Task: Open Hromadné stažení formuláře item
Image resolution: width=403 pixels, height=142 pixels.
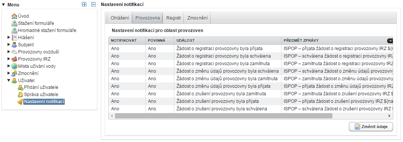Action: click(47, 31)
